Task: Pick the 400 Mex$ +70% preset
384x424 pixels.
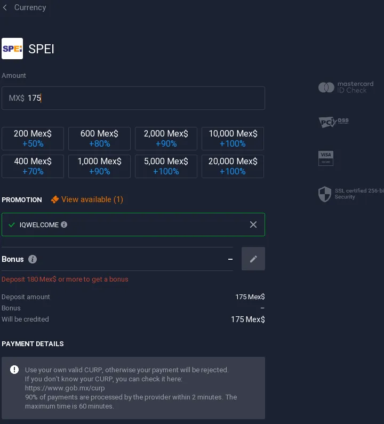Action: [33, 166]
